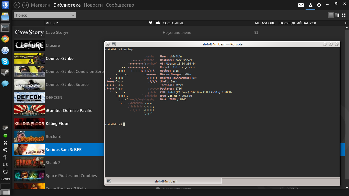The width and height of the screenshot is (349, 196).
Task: Click the Rochard thumbnail
Action: pyautogui.click(x=29, y=137)
